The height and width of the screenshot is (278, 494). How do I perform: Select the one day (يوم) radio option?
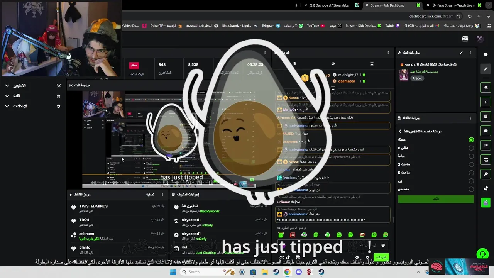(471, 181)
